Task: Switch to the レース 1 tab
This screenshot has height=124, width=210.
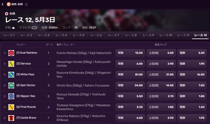Action: [x=9, y=35]
